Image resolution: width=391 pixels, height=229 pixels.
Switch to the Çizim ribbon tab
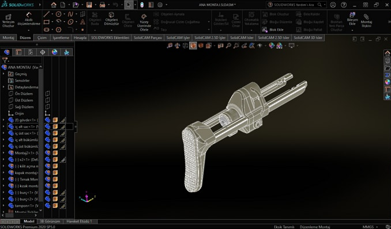[42, 38]
